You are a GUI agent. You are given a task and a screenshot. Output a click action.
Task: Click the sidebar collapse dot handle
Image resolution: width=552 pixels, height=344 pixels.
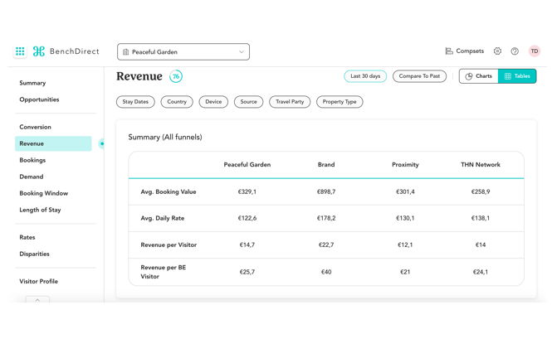click(x=102, y=143)
